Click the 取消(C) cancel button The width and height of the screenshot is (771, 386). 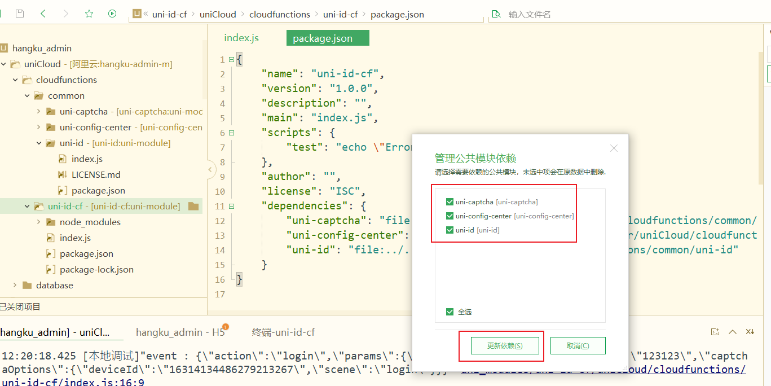578,346
